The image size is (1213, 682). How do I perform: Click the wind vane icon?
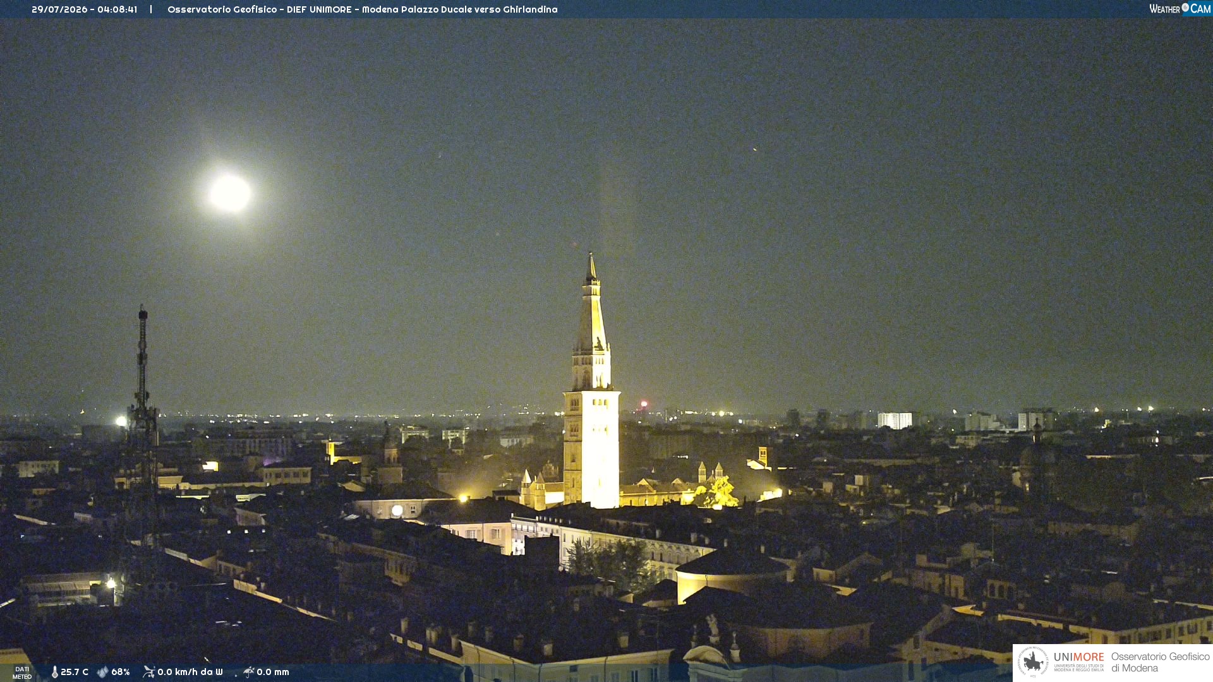[148, 672]
